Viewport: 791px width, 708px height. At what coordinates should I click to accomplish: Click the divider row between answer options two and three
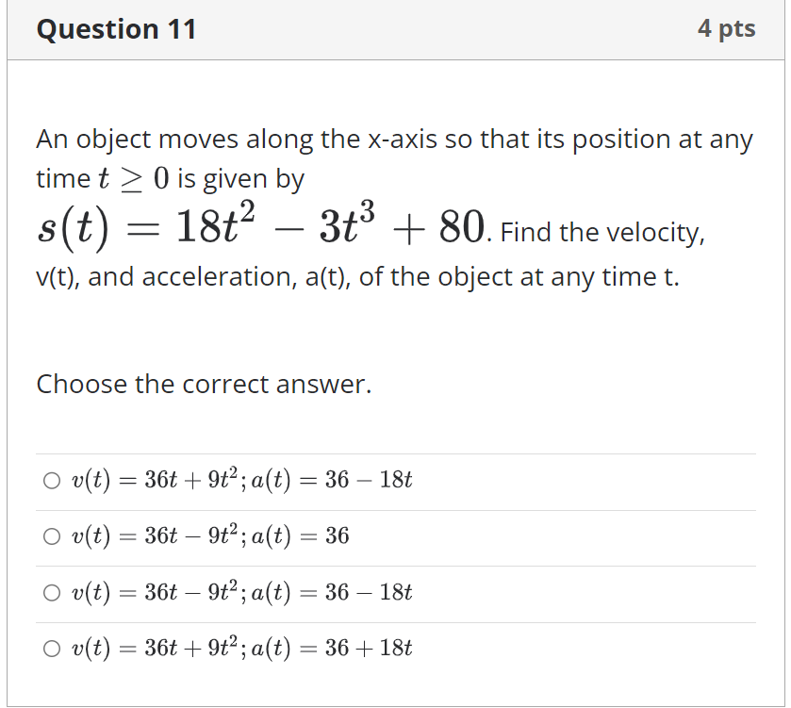pos(395,564)
